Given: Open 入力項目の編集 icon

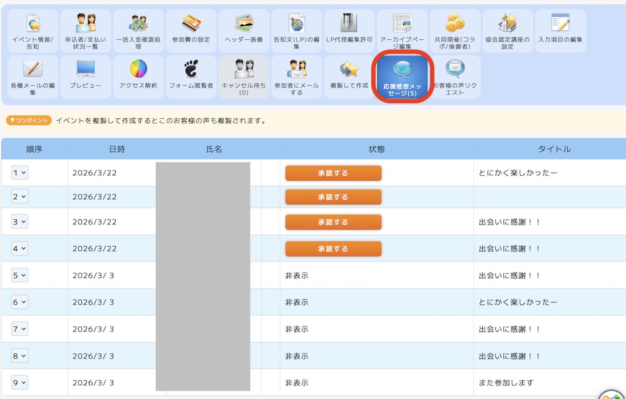Looking at the screenshot, I should 560,31.
